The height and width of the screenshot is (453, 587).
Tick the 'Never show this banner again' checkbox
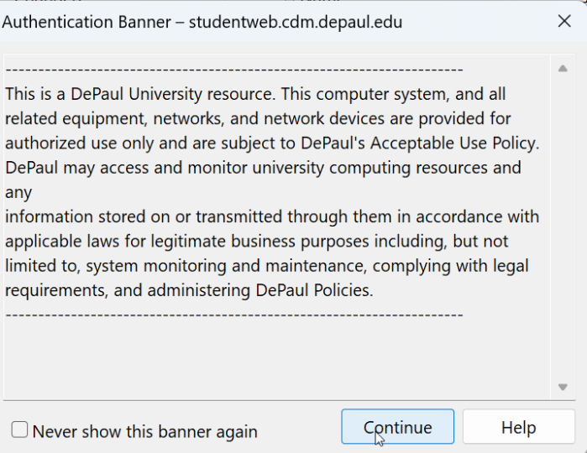(x=19, y=430)
